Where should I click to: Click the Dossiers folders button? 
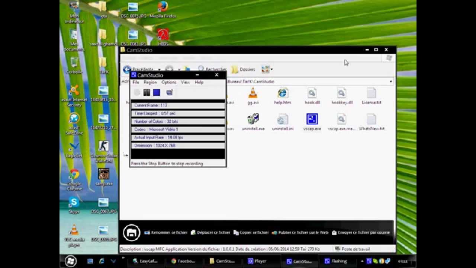[x=243, y=69]
